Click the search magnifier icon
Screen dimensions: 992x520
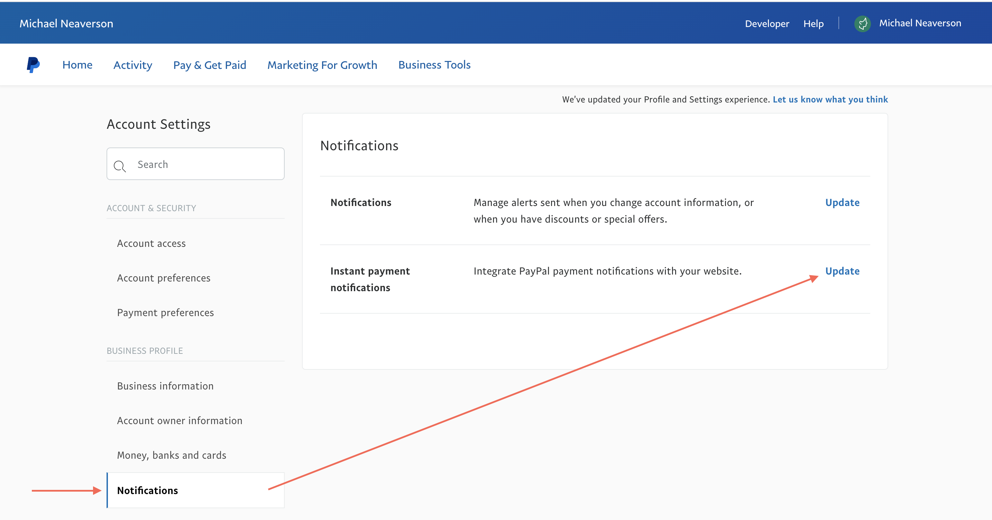click(120, 167)
